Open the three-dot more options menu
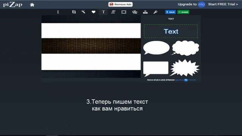242x136 pixels. [x=58, y=12]
